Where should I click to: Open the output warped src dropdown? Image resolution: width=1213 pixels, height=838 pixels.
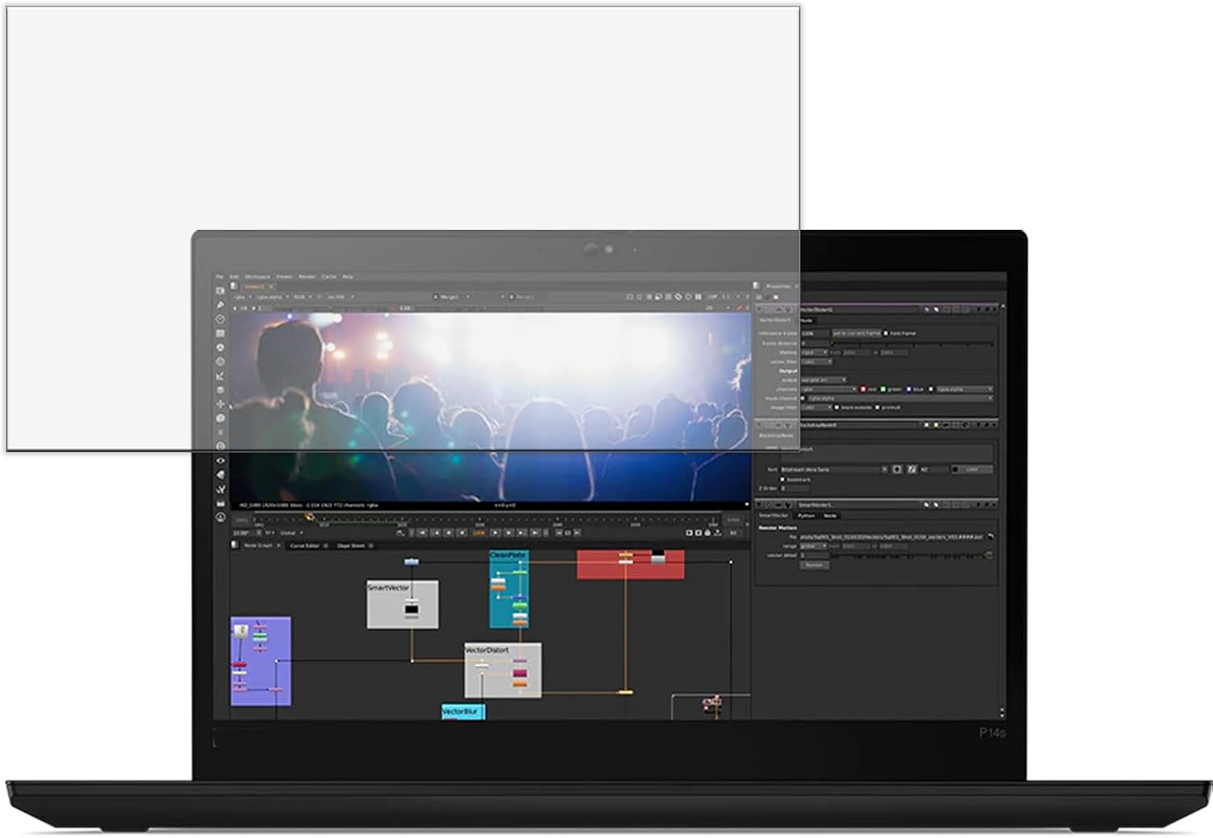click(823, 379)
